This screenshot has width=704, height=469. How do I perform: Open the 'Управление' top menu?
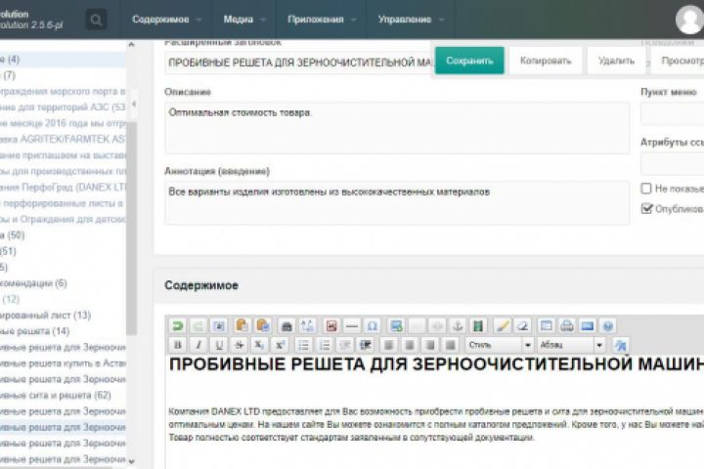pyautogui.click(x=411, y=20)
